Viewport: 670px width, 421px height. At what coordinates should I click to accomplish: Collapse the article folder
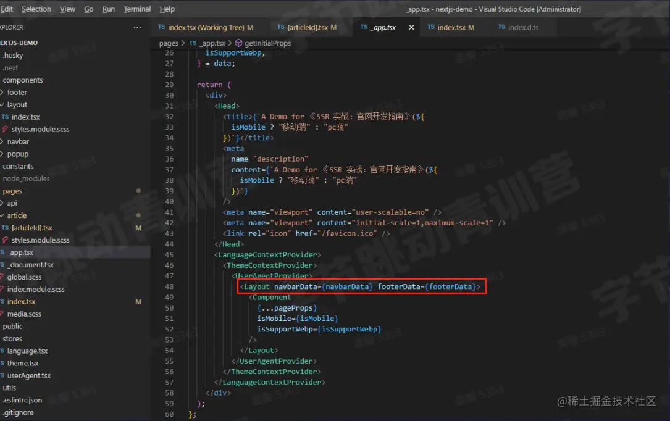17,215
